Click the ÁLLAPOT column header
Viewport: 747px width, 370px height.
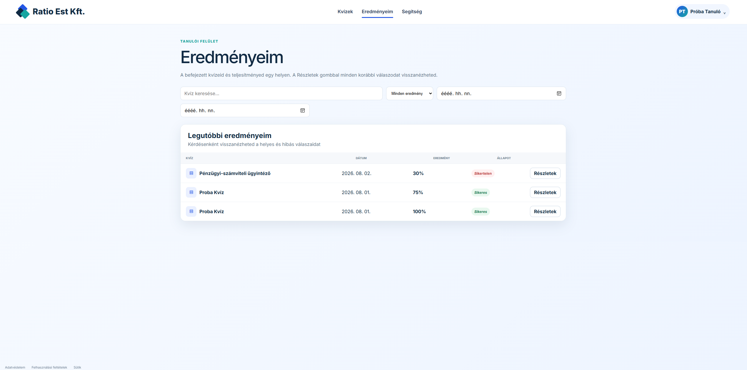pyautogui.click(x=503, y=158)
